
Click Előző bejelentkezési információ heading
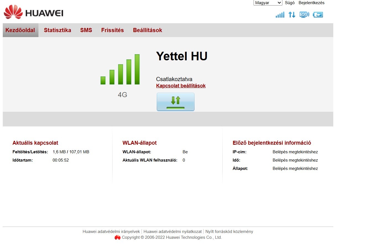click(x=272, y=143)
